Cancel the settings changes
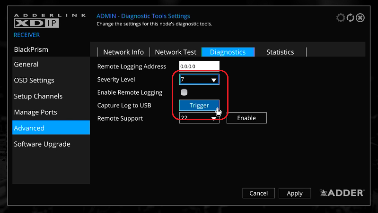The height and width of the screenshot is (213, 378). [258, 193]
